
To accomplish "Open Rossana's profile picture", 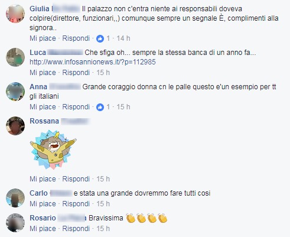I will click(15, 126).
